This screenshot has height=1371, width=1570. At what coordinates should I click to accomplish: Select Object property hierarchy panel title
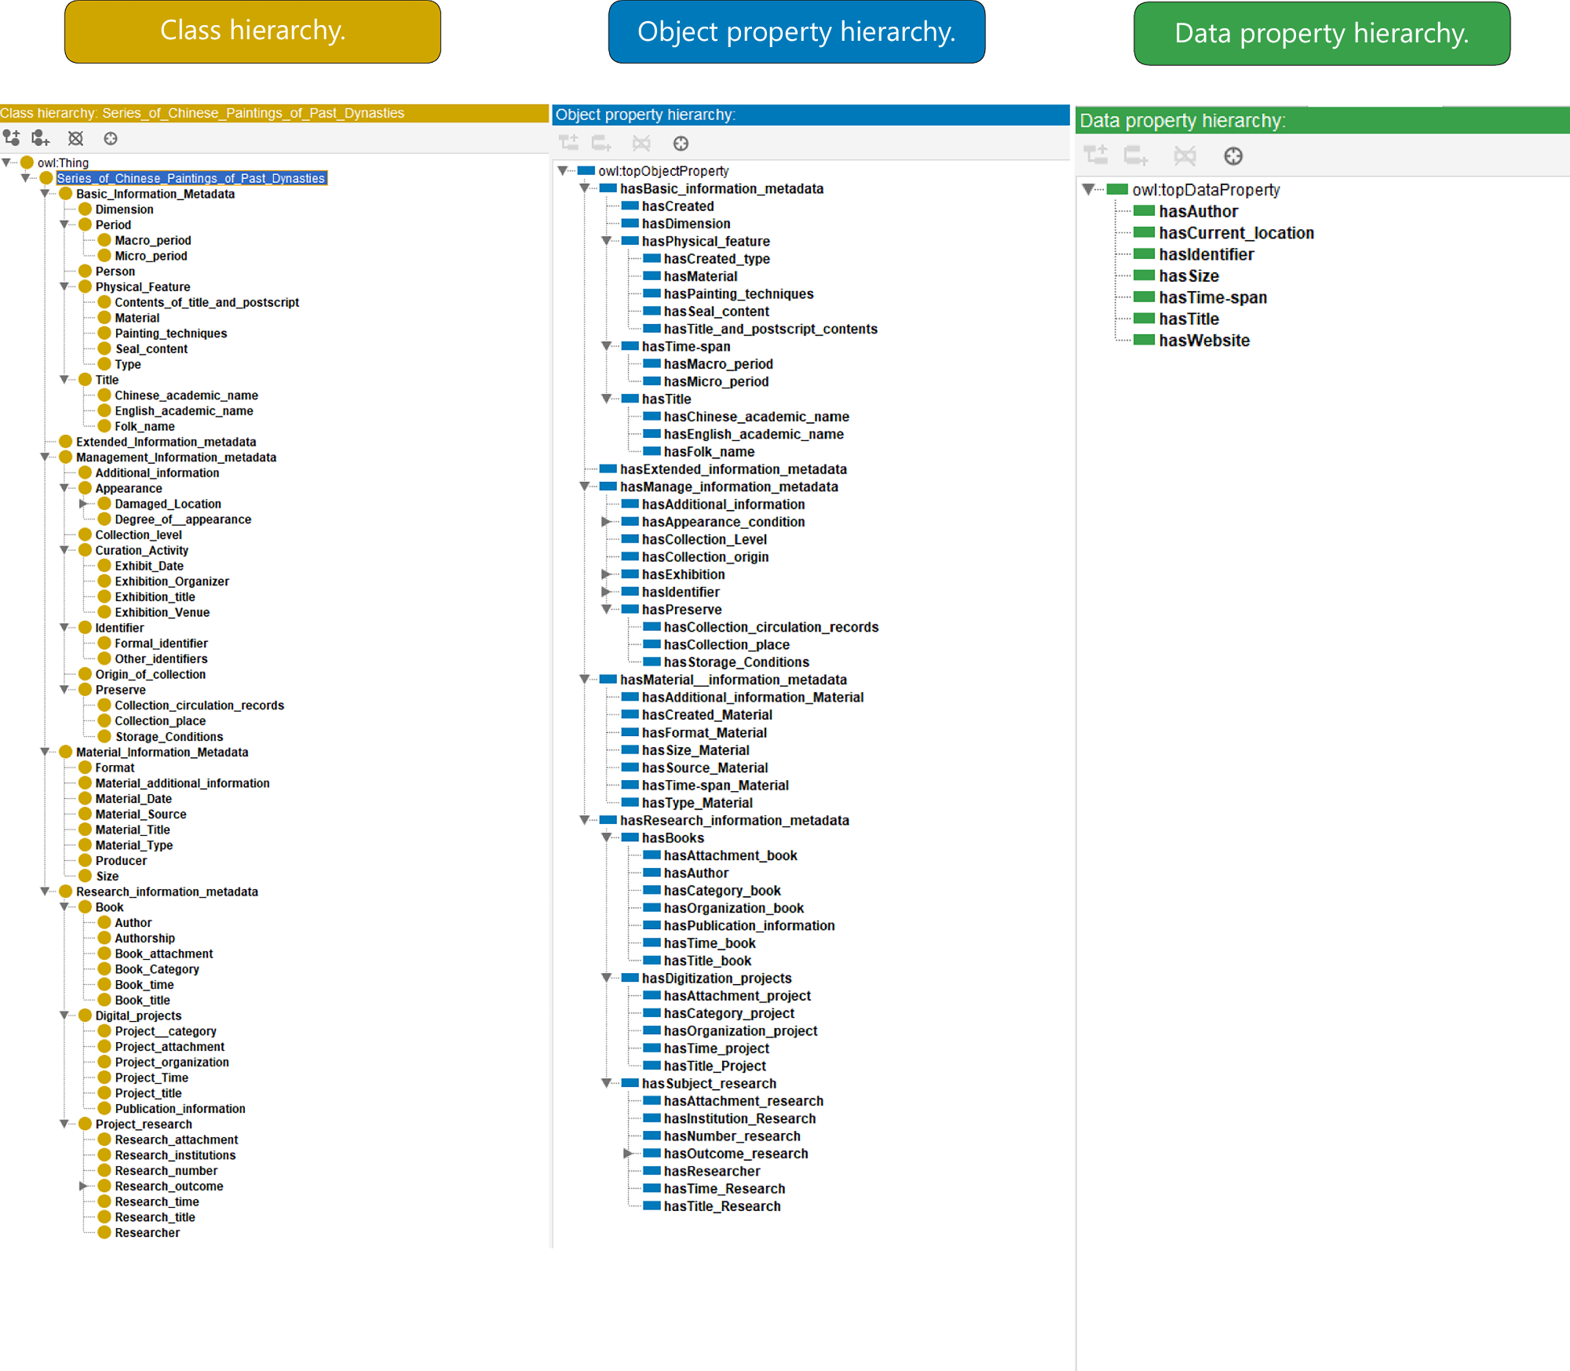pyautogui.click(x=645, y=115)
